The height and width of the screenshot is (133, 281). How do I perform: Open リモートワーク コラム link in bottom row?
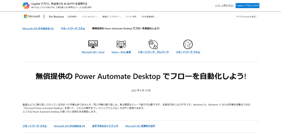tap(34, 126)
